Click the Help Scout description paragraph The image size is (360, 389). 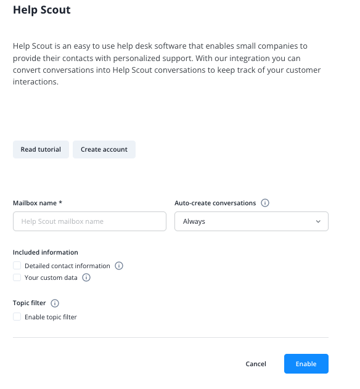coord(166,63)
